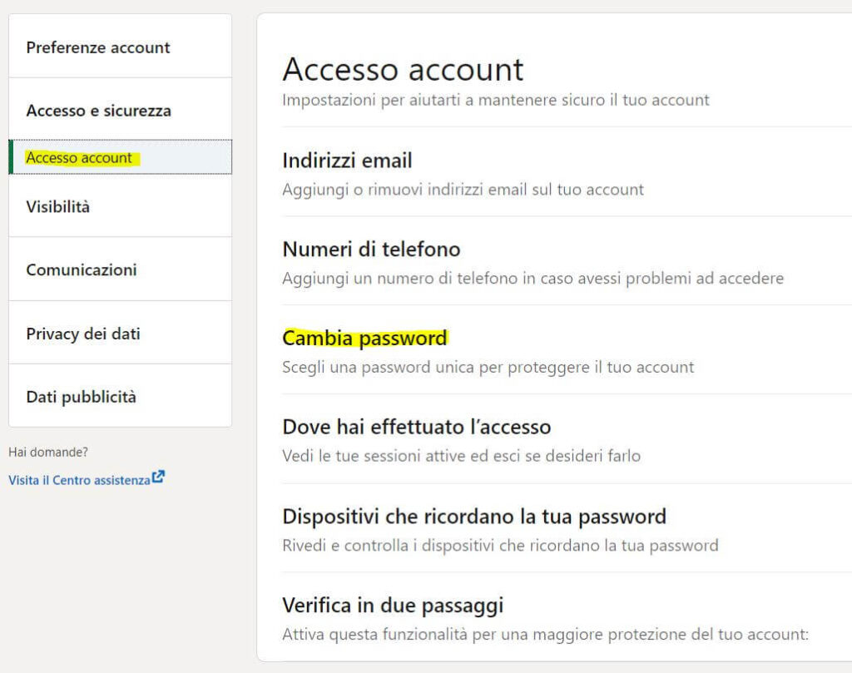Open the external link icon beside Centro assistenza
This screenshot has height=673, width=852.
(x=157, y=475)
